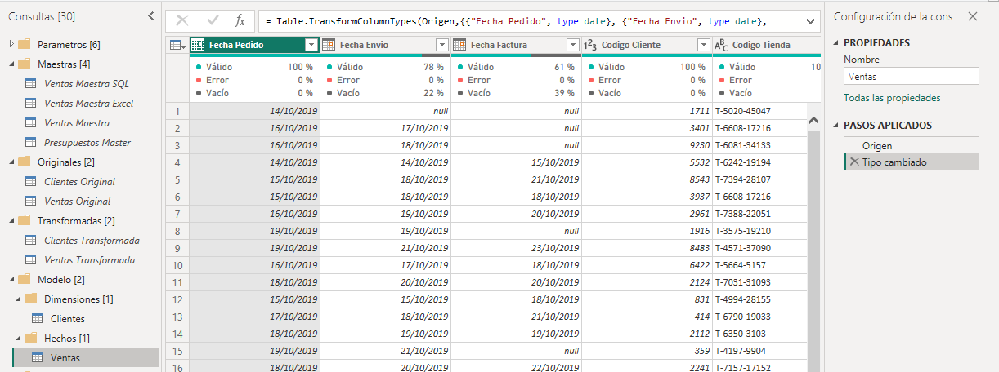This screenshot has width=999, height=372.
Task: Expand the formula bar
Action: (810, 20)
